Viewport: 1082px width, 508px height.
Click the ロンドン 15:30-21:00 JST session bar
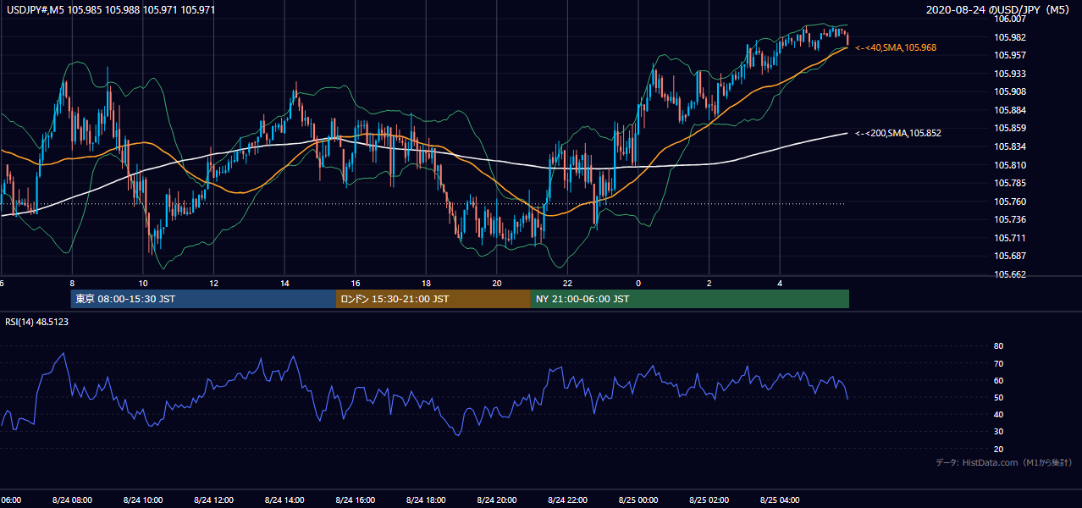point(433,299)
